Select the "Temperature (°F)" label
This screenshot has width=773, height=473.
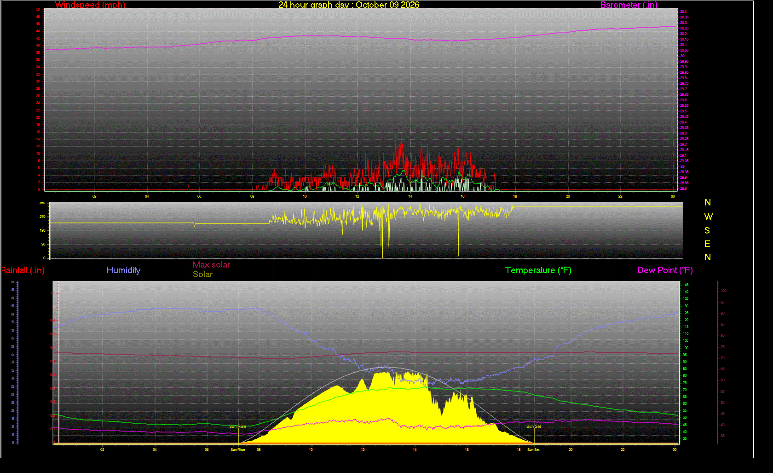(x=538, y=270)
